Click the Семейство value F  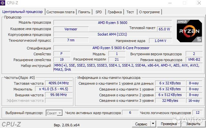pos(61,54)
